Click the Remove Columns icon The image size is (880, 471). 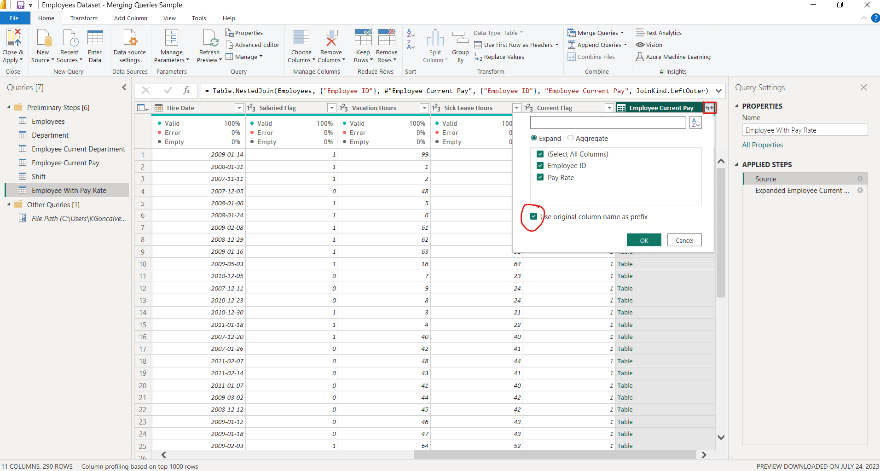pyautogui.click(x=331, y=38)
